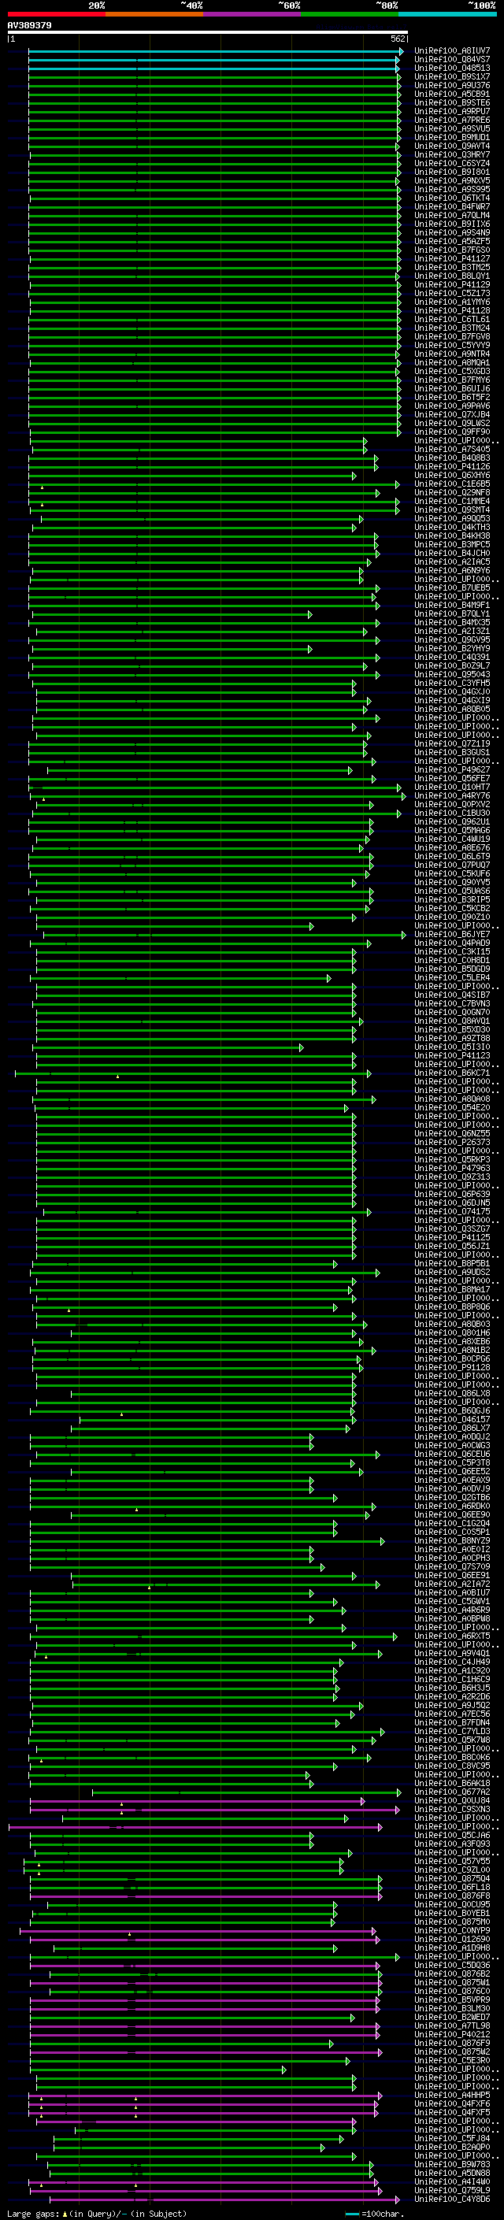Select the UniRef100_A8MQA1 label
Screen dimensions: 504x2220
tap(452, 363)
